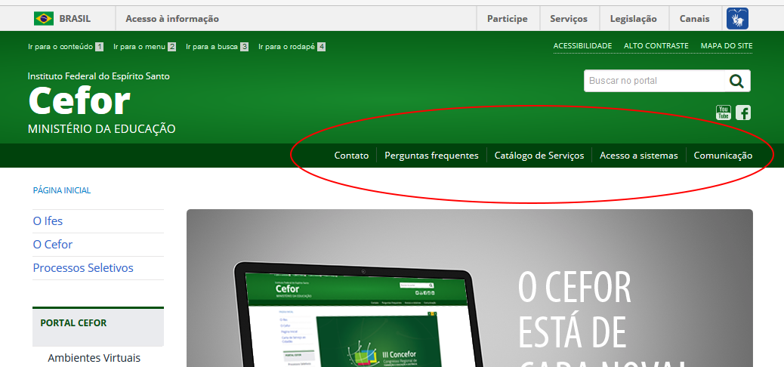Image resolution: width=784 pixels, height=367 pixels.
Task: Focus the Buscar no portal field
Action: pyautogui.click(x=654, y=81)
